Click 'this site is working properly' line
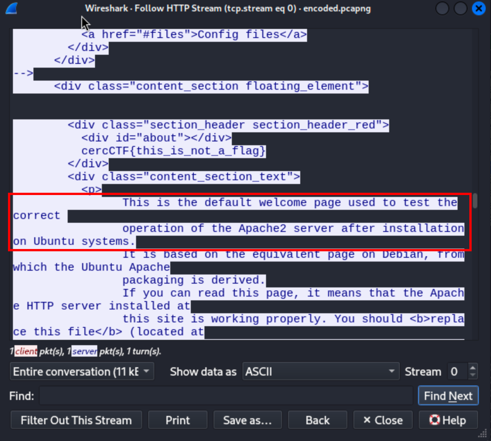491x441 pixels. 293,319
